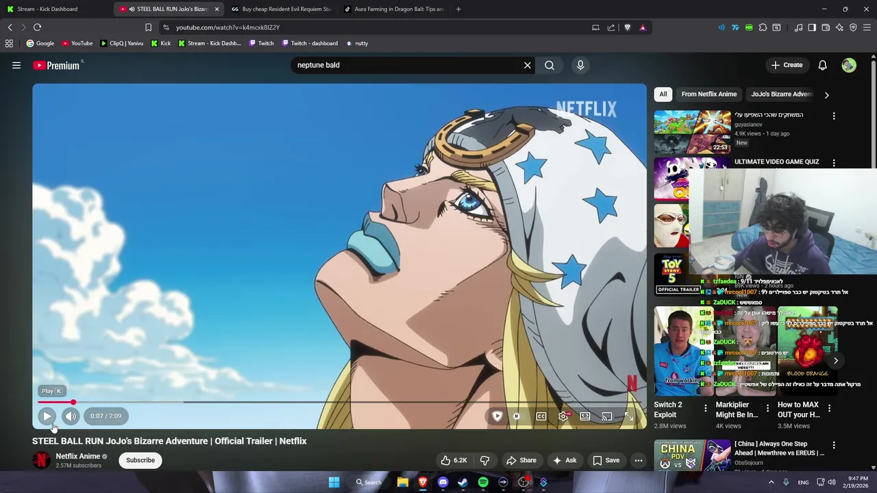Image resolution: width=877 pixels, height=493 pixels.
Task: Go to YouTube Premium home logo
Action: point(56,65)
